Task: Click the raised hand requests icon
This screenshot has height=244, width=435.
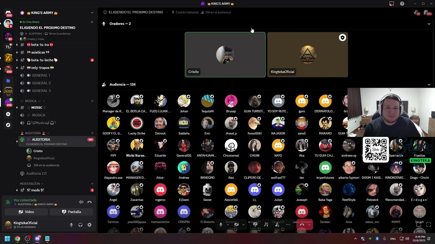Action: pyautogui.click(x=417, y=13)
